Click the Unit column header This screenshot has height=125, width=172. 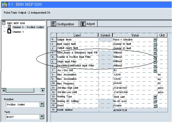[x=162, y=35]
